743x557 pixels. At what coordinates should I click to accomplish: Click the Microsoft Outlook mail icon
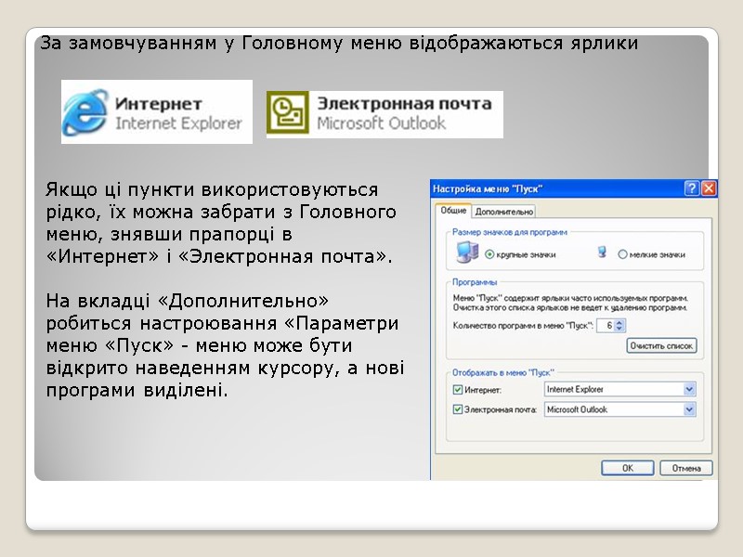[288, 112]
